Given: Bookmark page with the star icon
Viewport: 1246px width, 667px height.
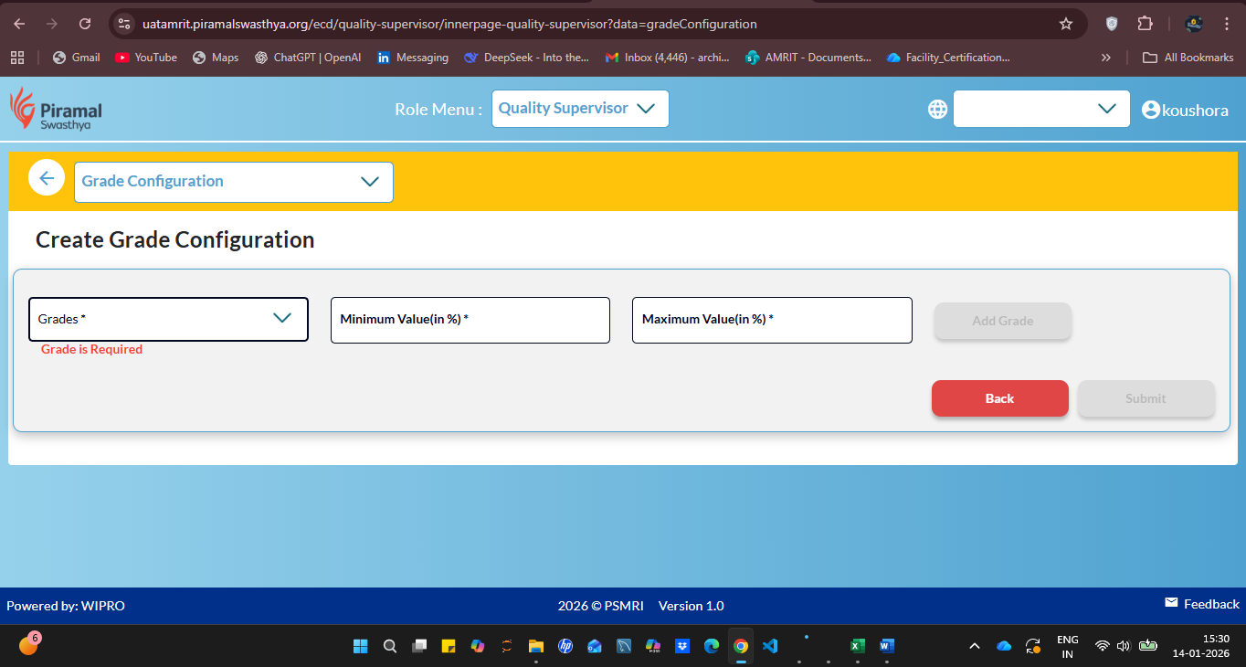Looking at the screenshot, I should click(1065, 24).
